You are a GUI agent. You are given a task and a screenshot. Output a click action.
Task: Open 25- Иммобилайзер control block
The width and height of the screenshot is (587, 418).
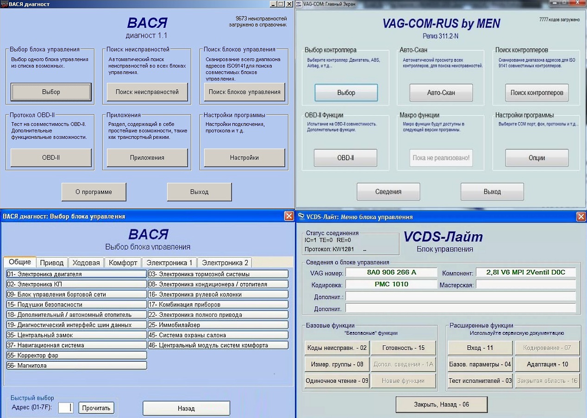coord(218,325)
